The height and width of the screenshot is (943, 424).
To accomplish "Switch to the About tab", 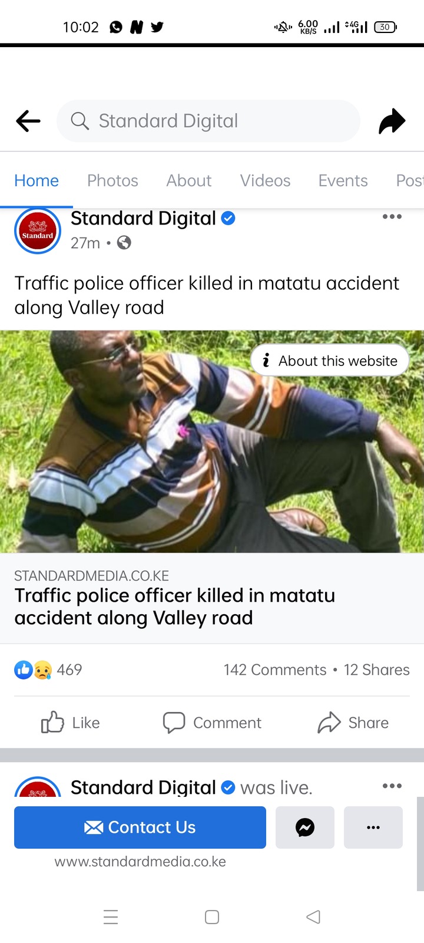I will [188, 180].
